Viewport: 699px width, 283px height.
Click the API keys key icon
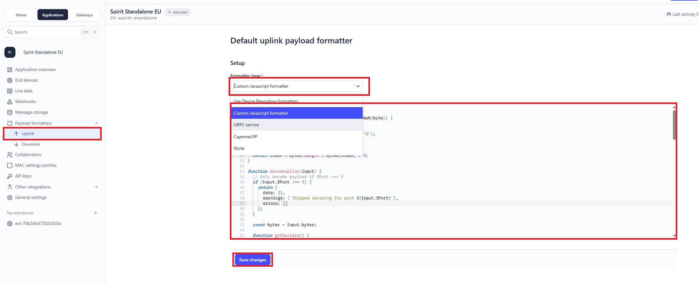(9, 176)
